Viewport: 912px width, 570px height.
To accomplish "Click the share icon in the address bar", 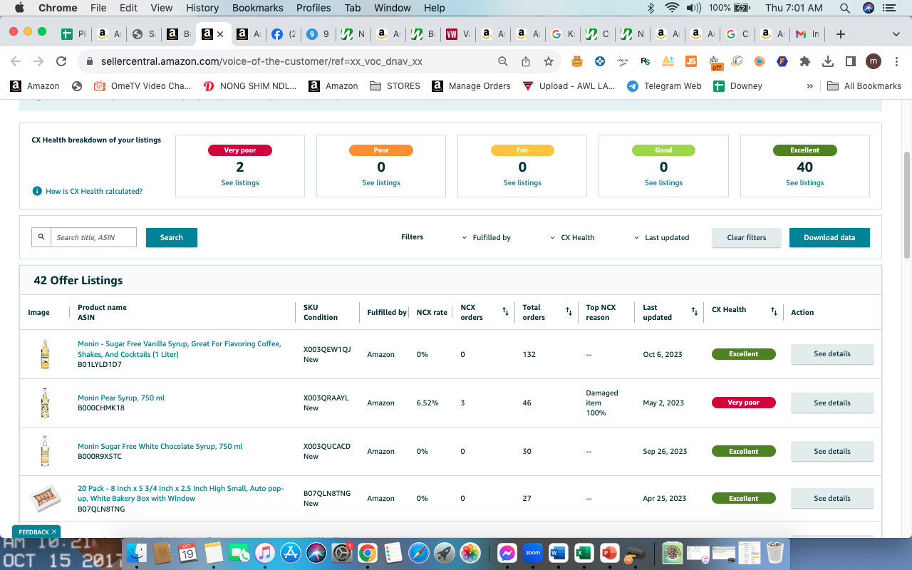I will click(526, 61).
